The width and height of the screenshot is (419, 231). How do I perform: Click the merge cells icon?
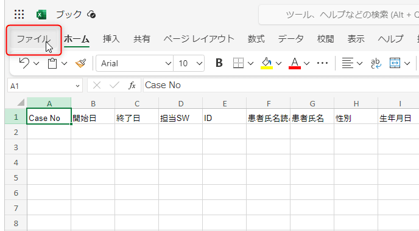pos(395,63)
